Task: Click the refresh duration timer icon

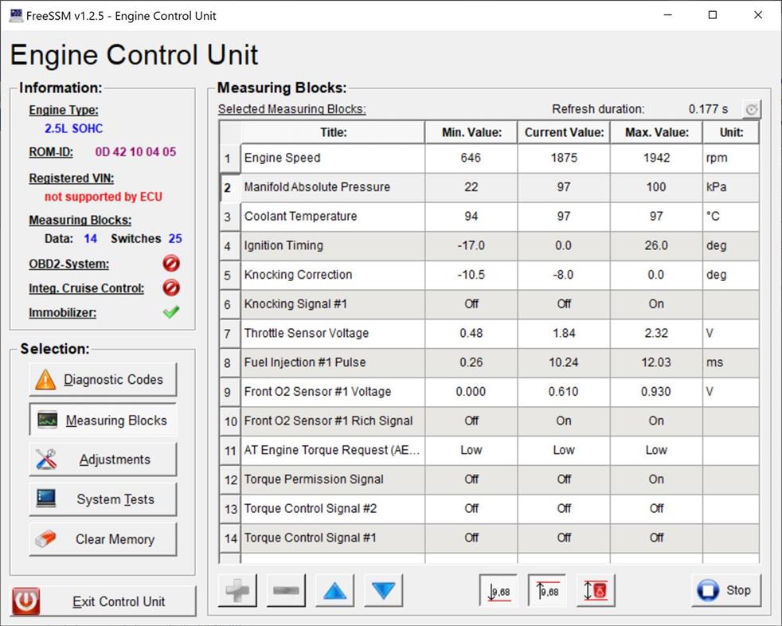Action: [751, 110]
